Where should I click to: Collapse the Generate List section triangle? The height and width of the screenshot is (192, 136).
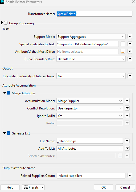pos(5,133)
